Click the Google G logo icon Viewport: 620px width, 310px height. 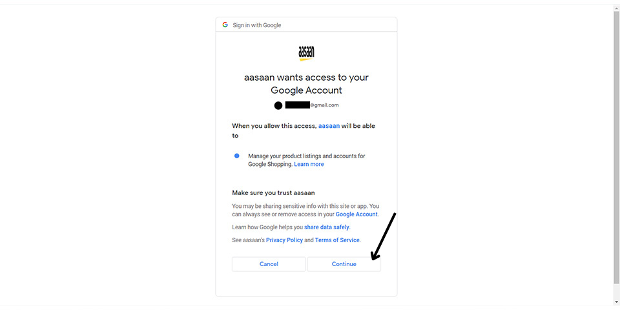(225, 25)
